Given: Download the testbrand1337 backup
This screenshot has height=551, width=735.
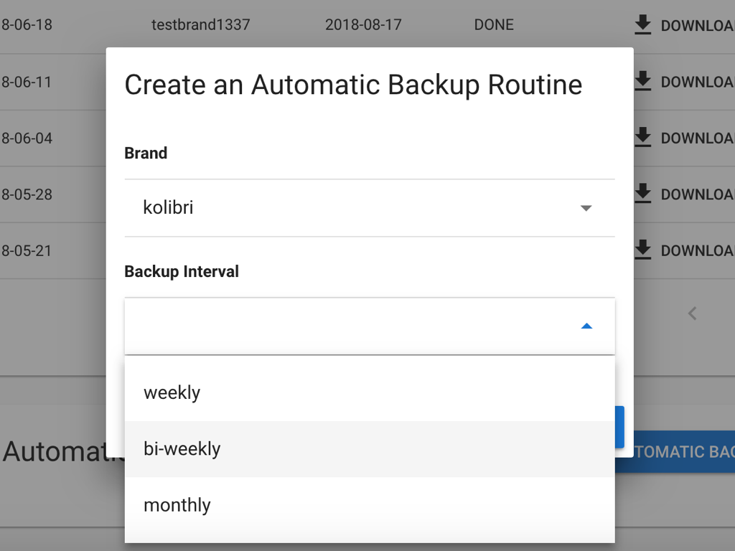Looking at the screenshot, I should pos(642,24).
